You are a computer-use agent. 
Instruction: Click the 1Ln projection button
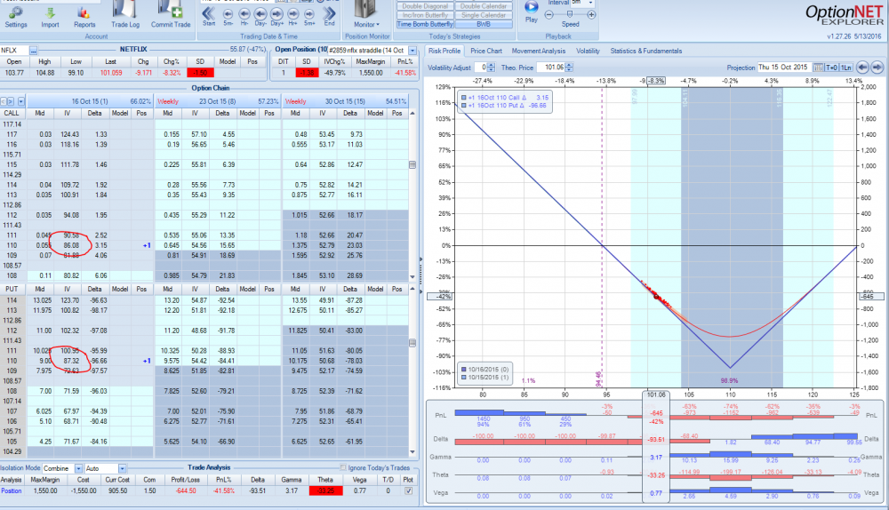(846, 68)
